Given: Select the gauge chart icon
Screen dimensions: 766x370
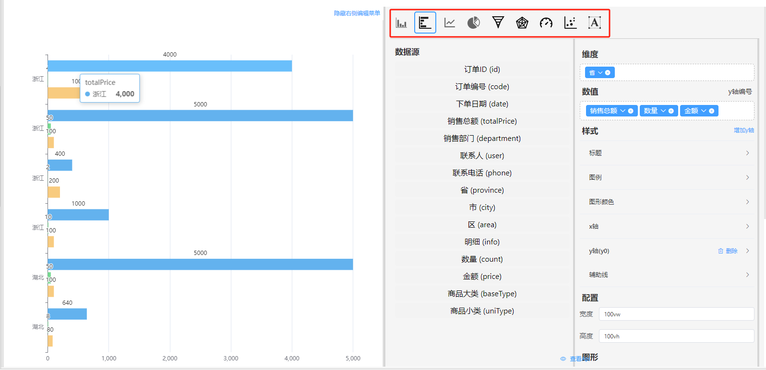Looking at the screenshot, I should coord(546,23).
